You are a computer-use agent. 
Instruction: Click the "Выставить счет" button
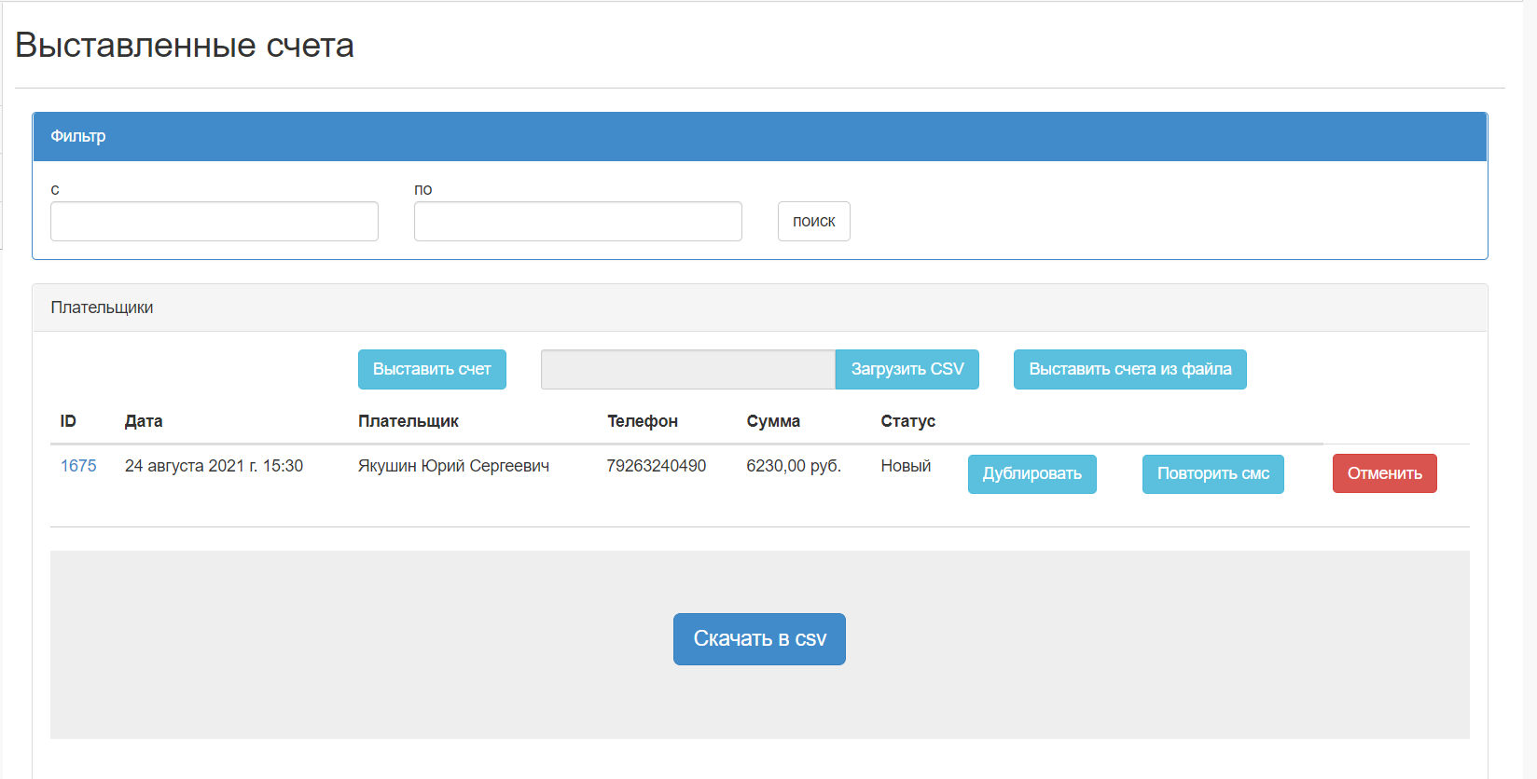tap(432, 370)
